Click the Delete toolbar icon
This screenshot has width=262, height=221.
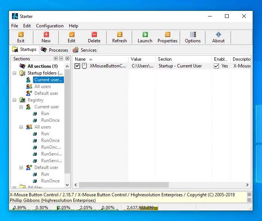click(x=94, y=35)
